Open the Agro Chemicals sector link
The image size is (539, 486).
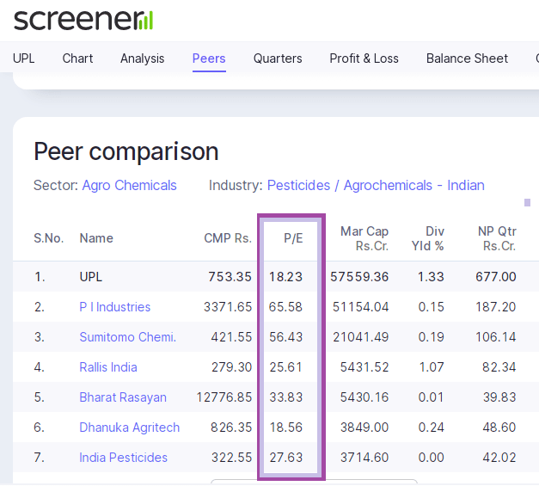point(129,186)
